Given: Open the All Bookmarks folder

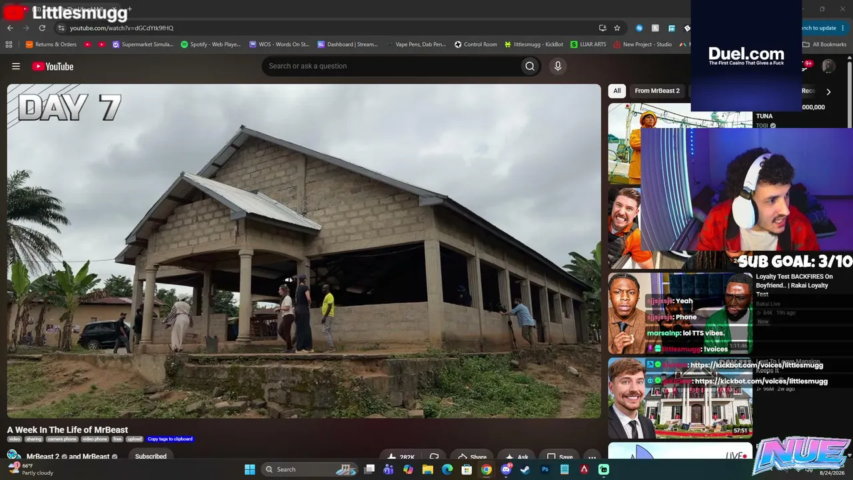Looking at the screenshot, I should click(824, 45).
